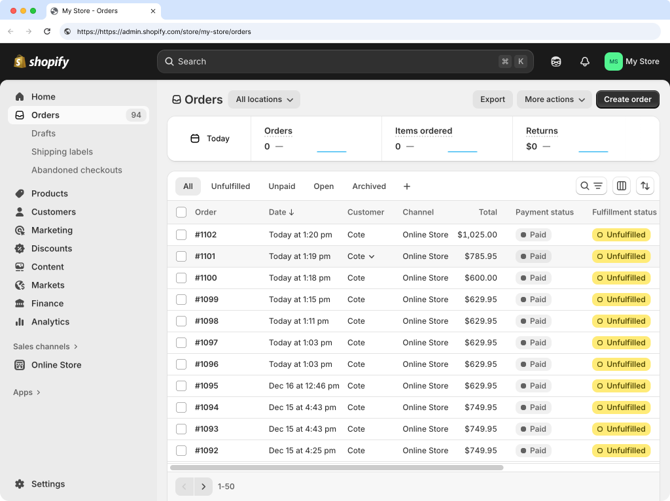The width and height of the screenshot is (670, 501).
Task: Open the Sidekick assistant icon
Action: (x=555, y=61)
